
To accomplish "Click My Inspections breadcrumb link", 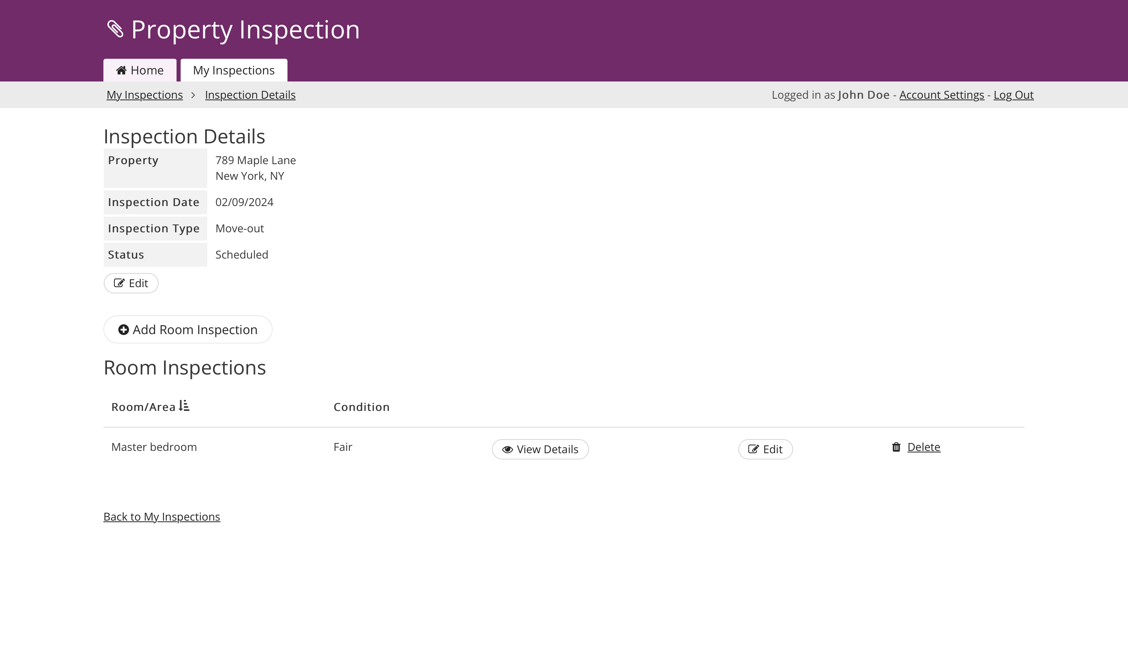I will 145,95.
